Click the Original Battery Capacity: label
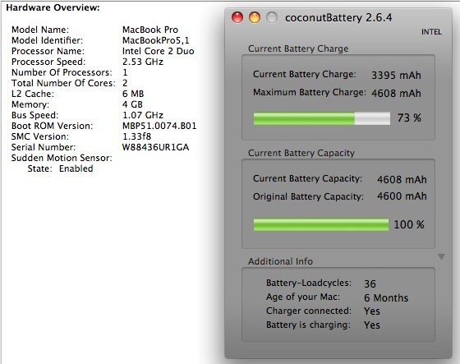The height and width of the screenshot is (364, 460). click(x=308, y=196)
